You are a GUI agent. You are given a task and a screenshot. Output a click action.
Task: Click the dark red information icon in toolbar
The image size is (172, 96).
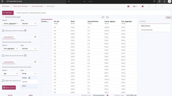143,6
